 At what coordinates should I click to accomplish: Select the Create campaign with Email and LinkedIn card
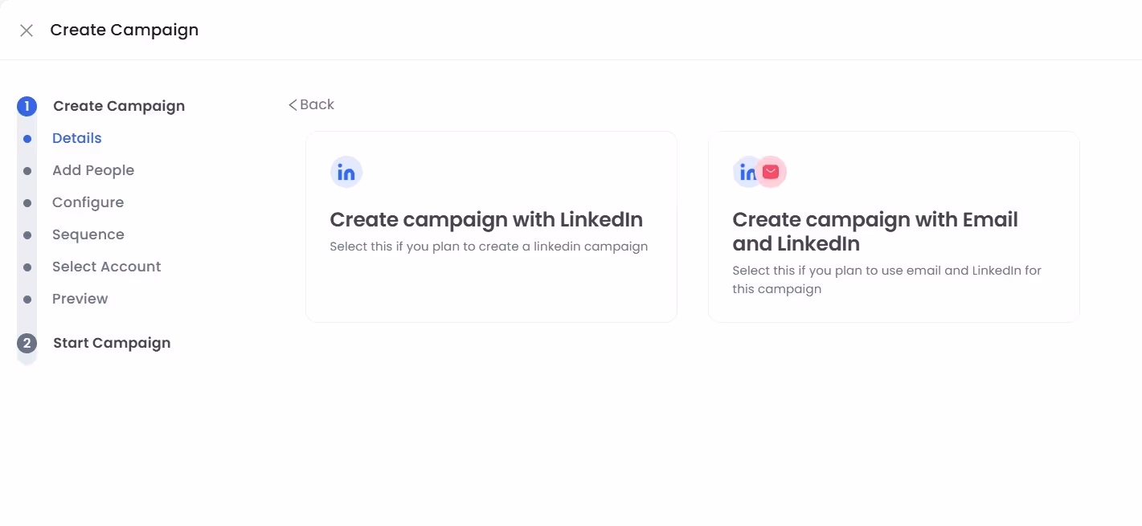pos(893,226)
